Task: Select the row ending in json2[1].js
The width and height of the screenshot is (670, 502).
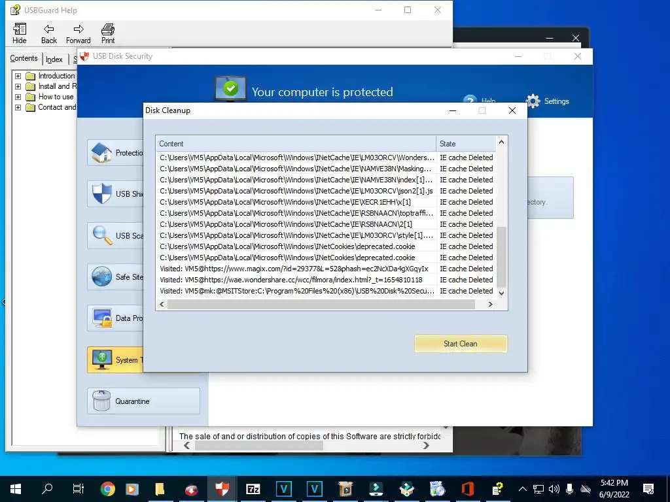Action: coord(326,191)
